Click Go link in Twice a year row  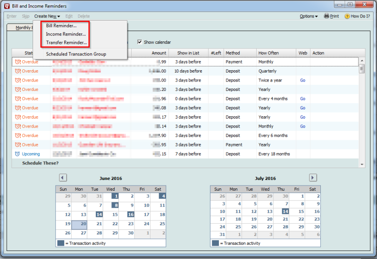[302, 80]
